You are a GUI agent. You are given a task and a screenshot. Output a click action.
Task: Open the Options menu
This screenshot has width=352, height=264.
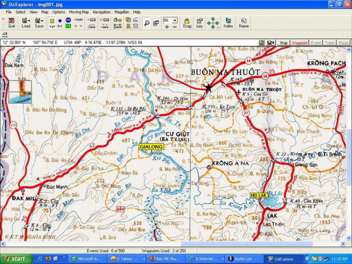point(59,12)
